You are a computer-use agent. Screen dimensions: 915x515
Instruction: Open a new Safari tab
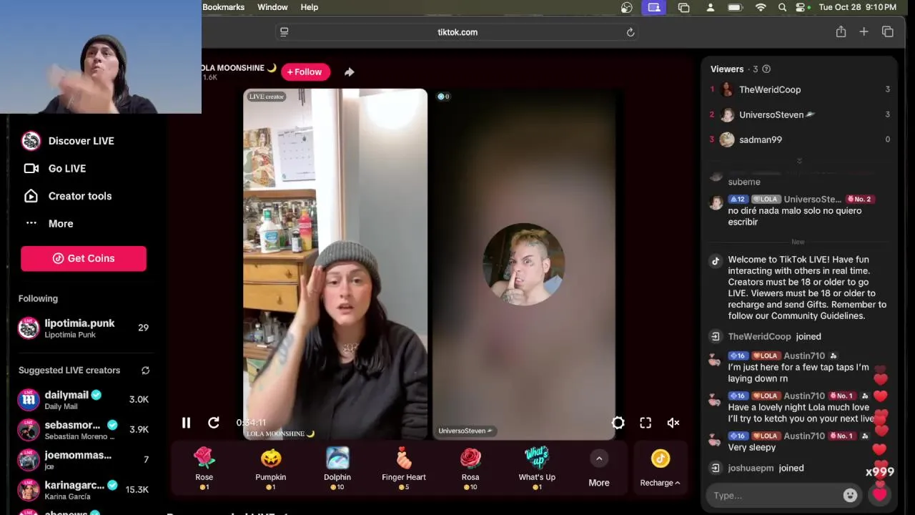[864, 31]
